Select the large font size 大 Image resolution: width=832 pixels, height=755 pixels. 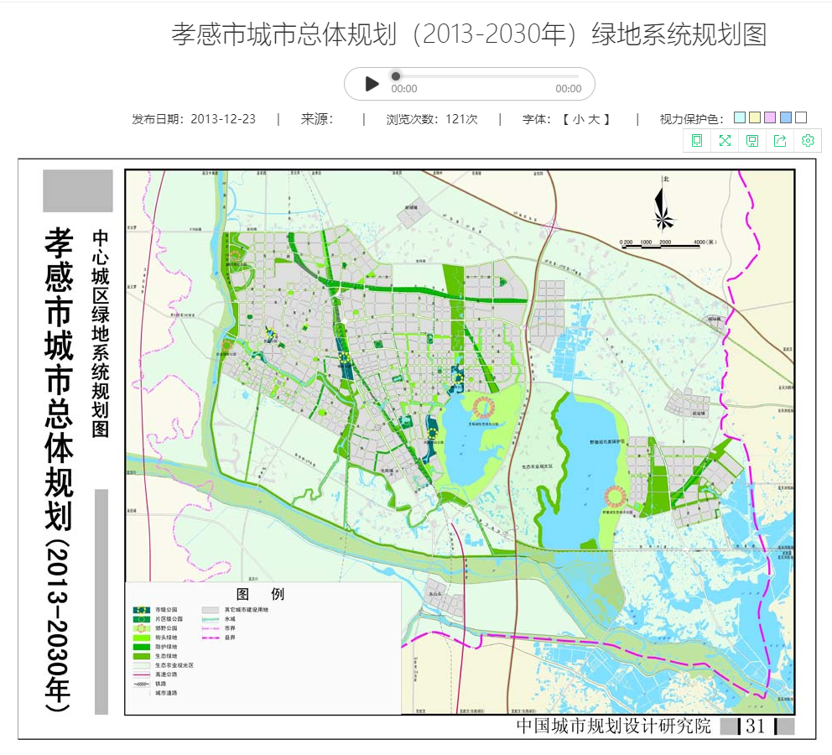[594, 119]
